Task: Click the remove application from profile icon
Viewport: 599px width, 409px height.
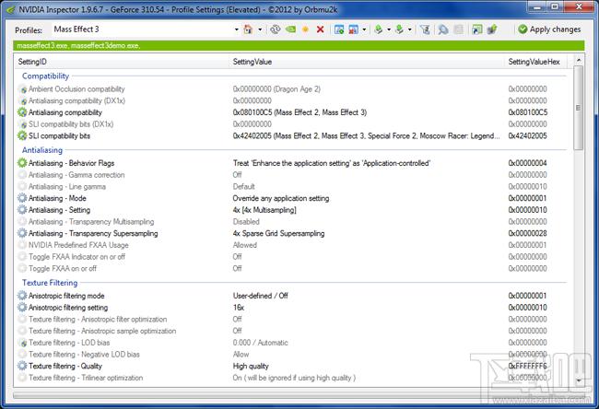Action: click(x=353, y=29)
